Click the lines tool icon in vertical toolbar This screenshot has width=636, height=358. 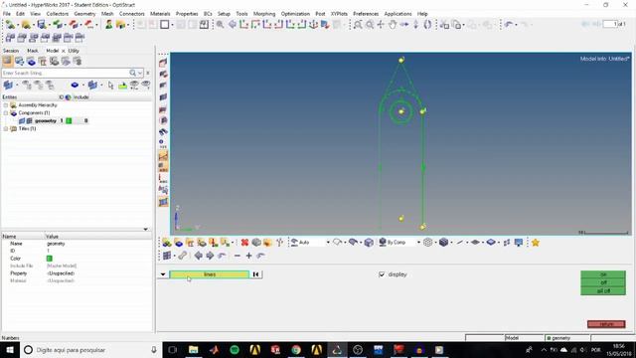point(163,156)
